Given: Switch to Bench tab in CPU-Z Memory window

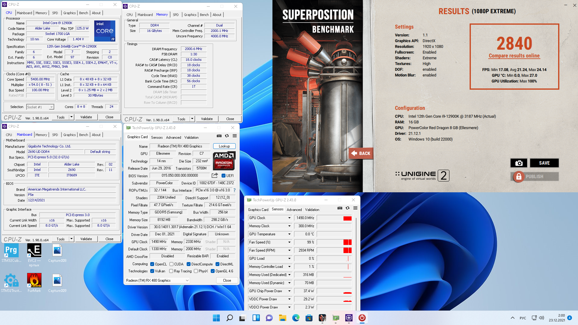Looking at the screenshot, I should click(204, 15).
